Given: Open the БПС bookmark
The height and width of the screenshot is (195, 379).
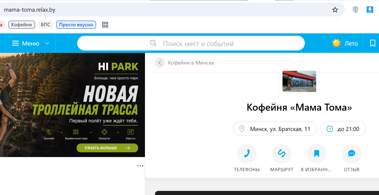Looking at the screenshot, I should pyautogui.click(x=46, y=25).
